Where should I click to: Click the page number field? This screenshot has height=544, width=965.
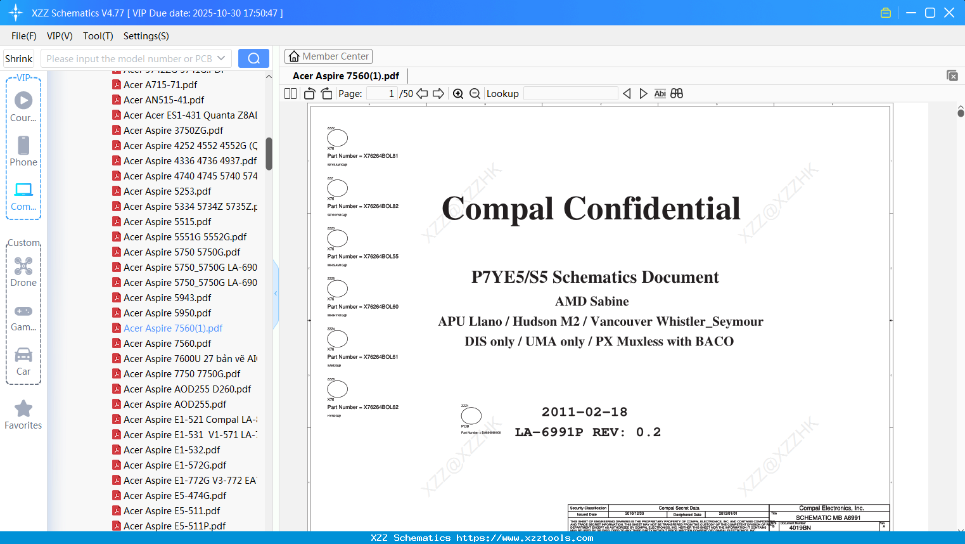tap(382, 94)
